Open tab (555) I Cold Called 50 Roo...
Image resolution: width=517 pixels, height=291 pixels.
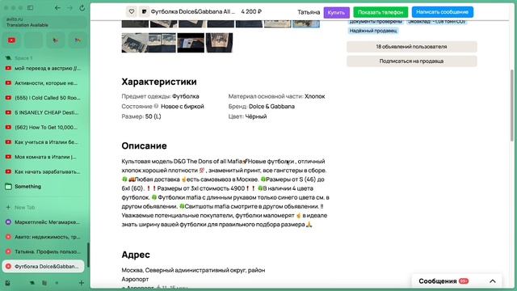pos(44,98)
